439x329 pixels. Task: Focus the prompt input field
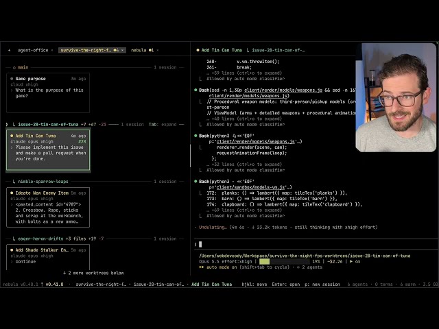315,245
